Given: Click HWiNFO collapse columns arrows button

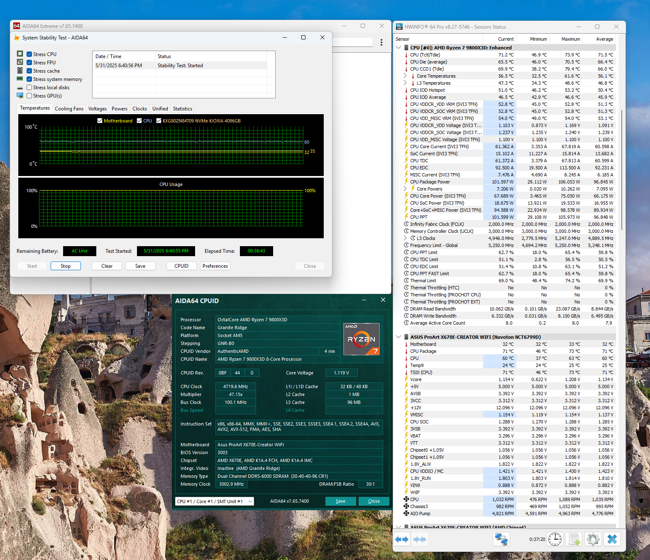Looking at the screenshot, I should [x=420, y=539].
